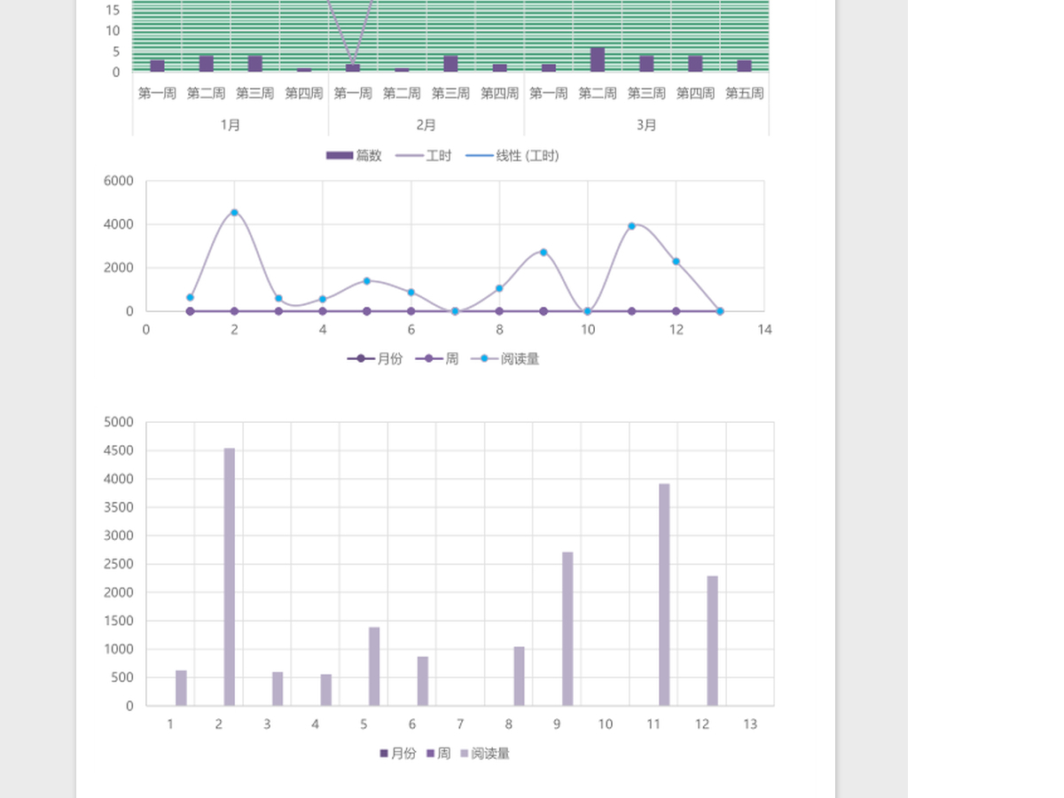Select the purple bar above 3月 第二周
This screenshot has width=1064, height=798.
pos(598,59)
